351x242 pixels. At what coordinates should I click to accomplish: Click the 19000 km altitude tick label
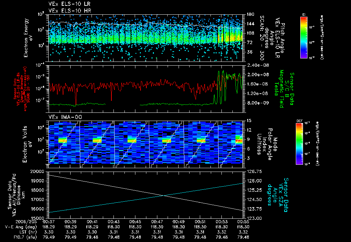37,181
